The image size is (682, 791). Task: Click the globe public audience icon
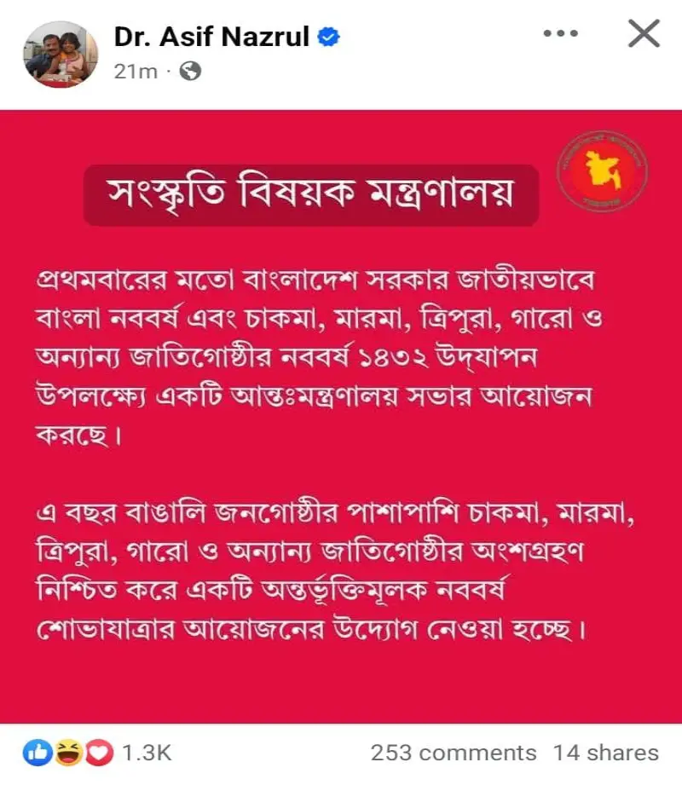[x=191, y=71]
